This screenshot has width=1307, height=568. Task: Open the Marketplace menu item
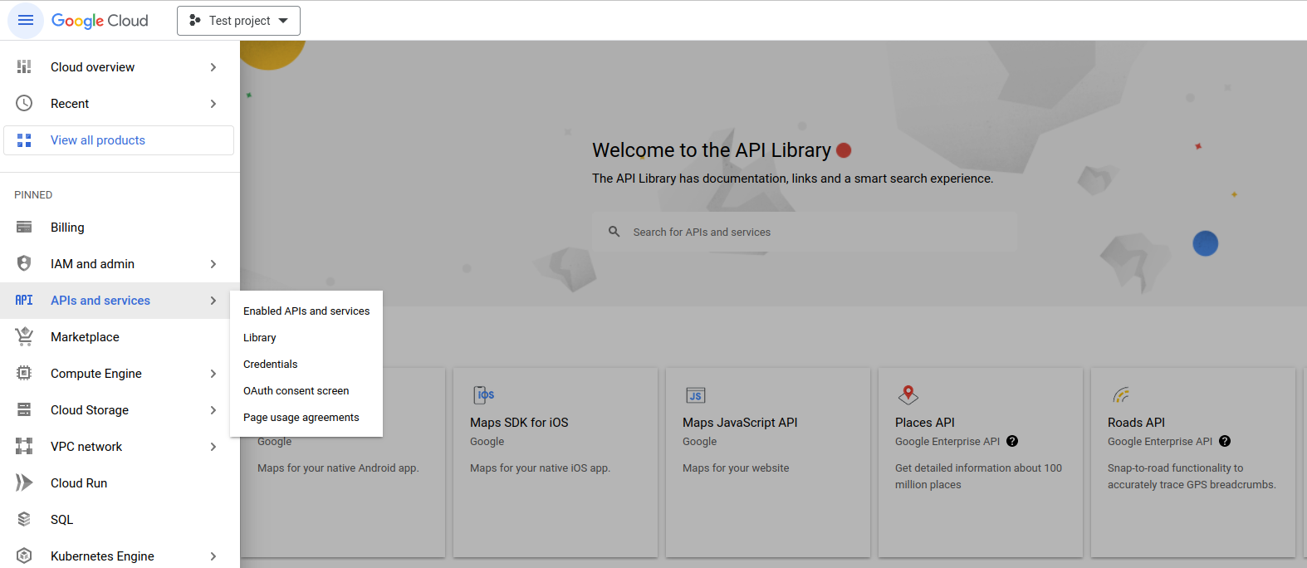pyautogui.click(x=120, y=336)
